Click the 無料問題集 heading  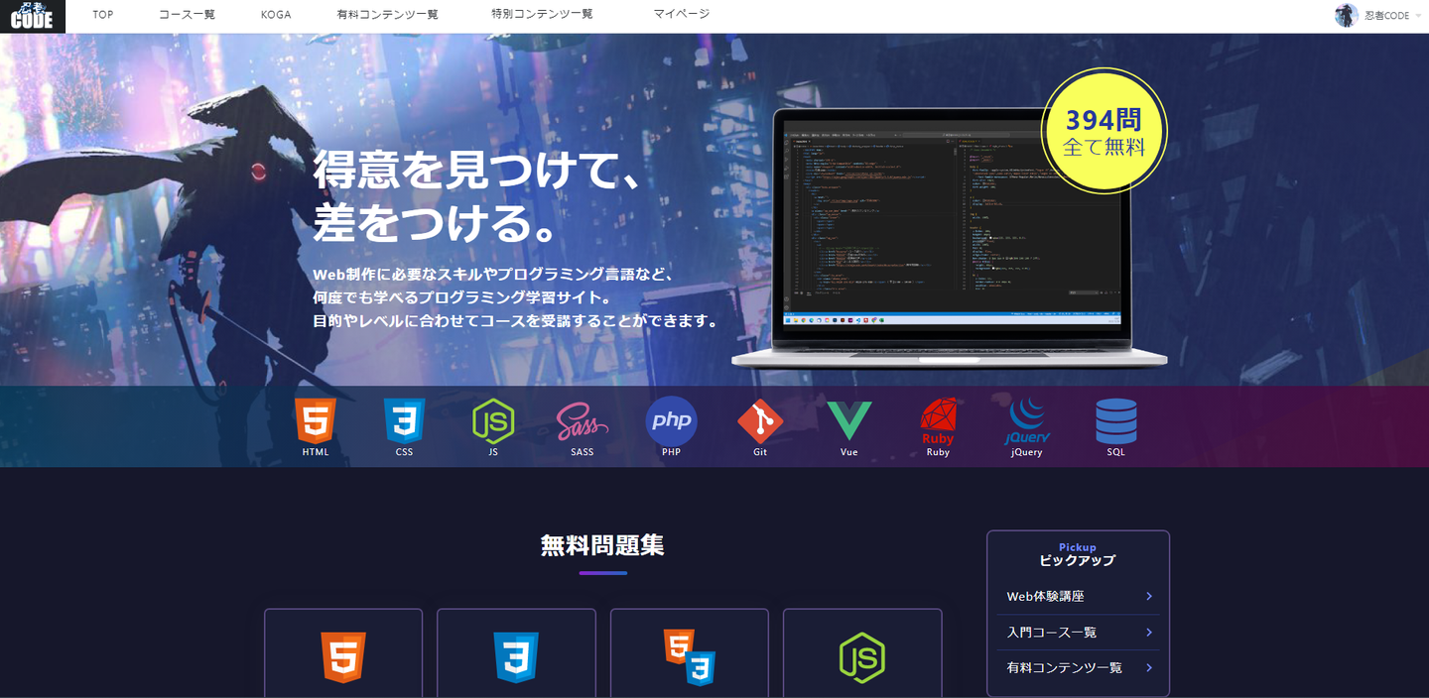pyautogui.click(x=602, y=545)
